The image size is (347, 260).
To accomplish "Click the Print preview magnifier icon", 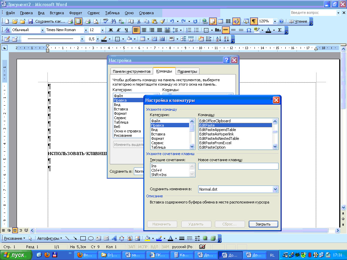I will [x=96, y=21].
